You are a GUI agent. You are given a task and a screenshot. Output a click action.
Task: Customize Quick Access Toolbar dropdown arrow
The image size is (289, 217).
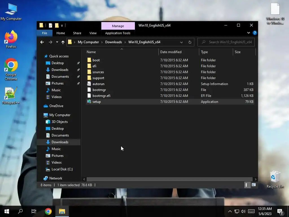click(62, 25)
